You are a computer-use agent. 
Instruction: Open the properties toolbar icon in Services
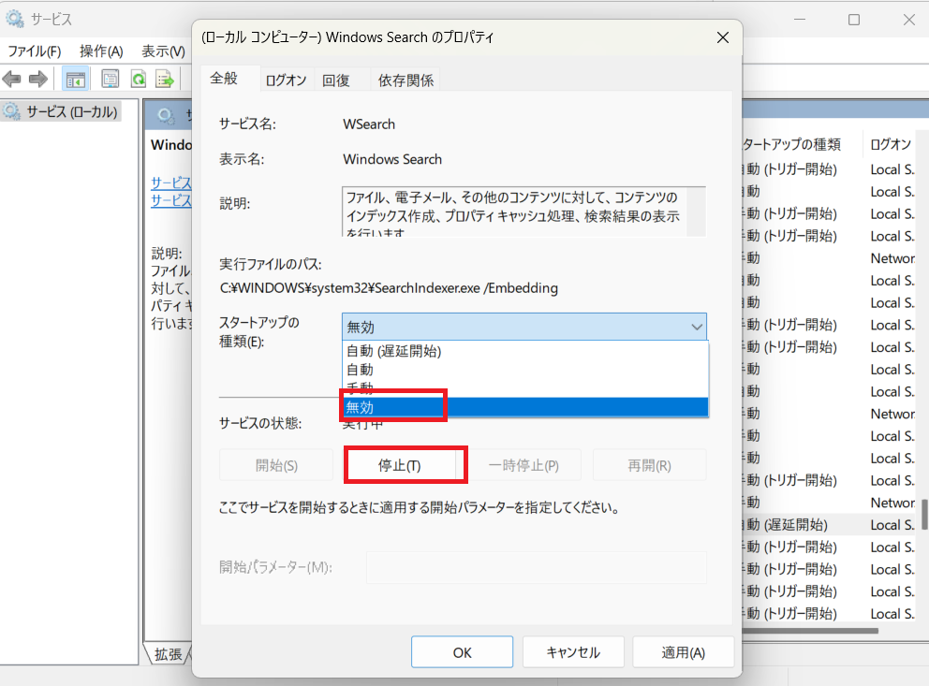[x=110, y=79]
